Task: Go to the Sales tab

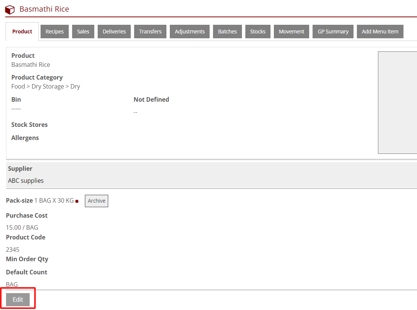Action: pyautogui.click(x=83, y=32)
